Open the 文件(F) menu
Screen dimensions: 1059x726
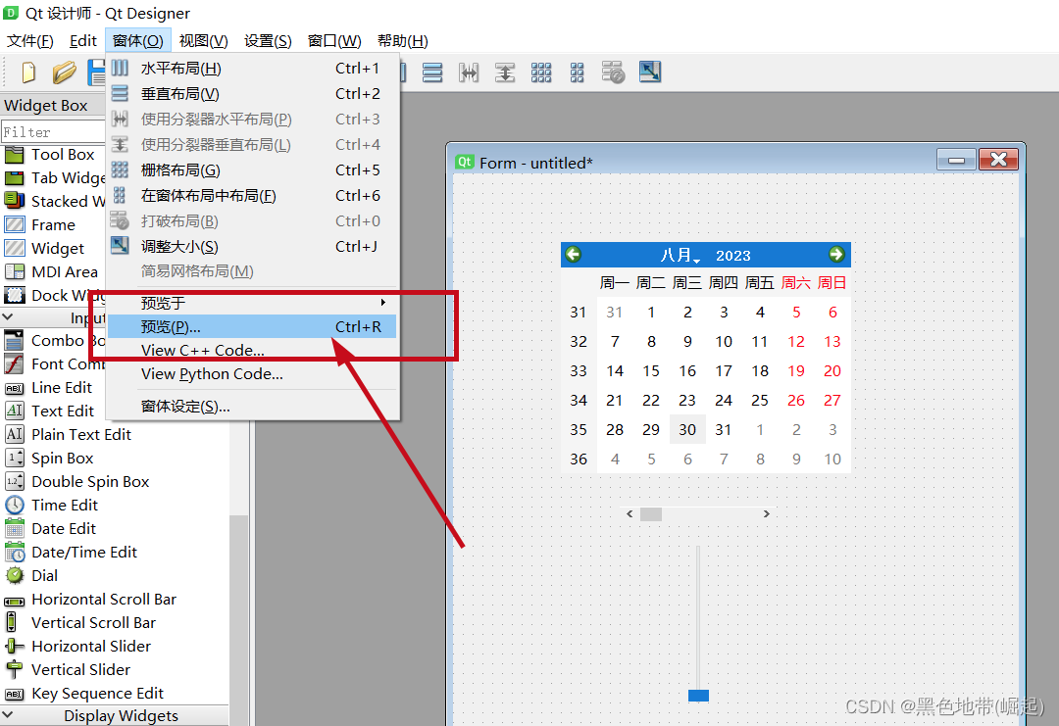[x=30, y=41]
